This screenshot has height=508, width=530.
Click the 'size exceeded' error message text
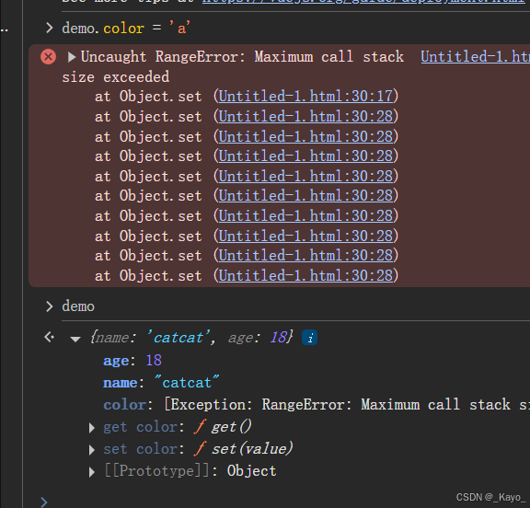pos(116,77)
